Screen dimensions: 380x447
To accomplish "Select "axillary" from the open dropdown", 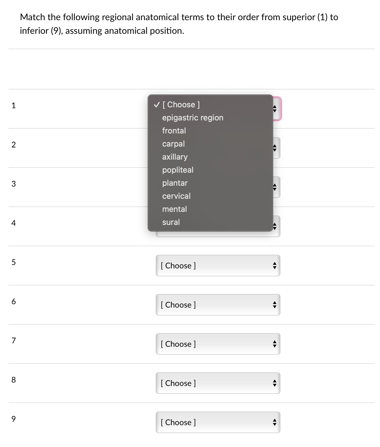I will 175,157.
